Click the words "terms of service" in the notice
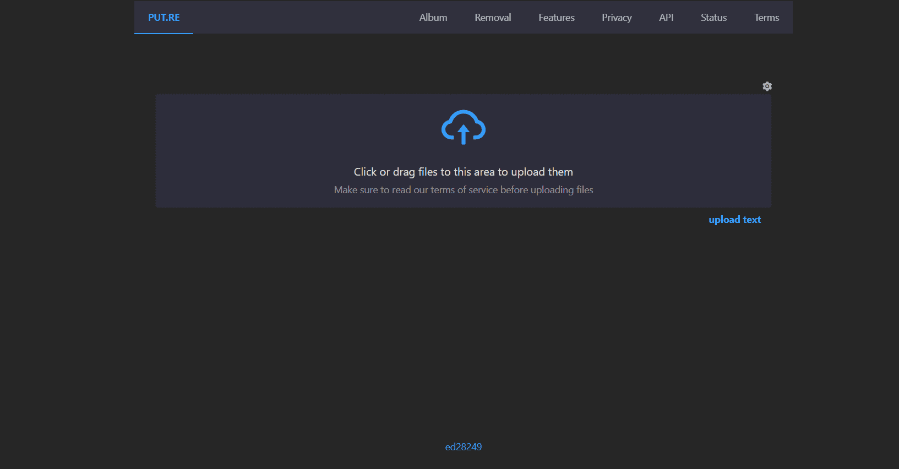 (x=464, y=190)
